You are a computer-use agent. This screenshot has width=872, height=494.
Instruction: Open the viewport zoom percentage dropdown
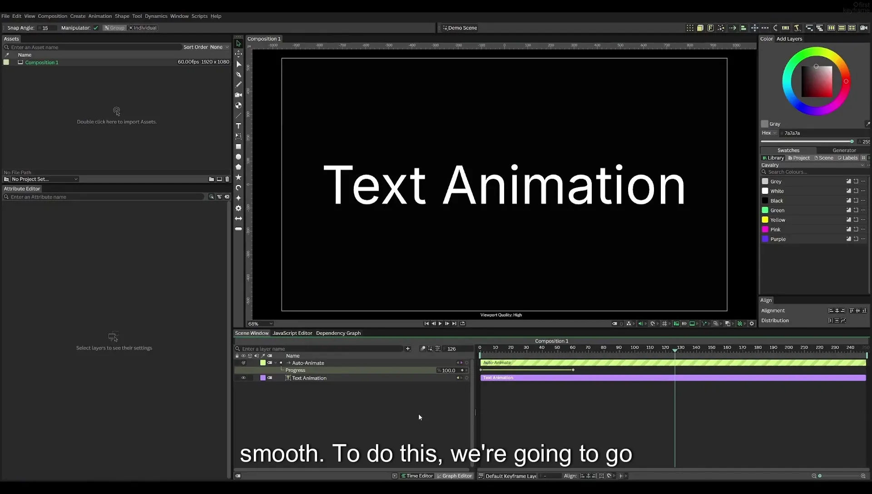coord(260,324)
